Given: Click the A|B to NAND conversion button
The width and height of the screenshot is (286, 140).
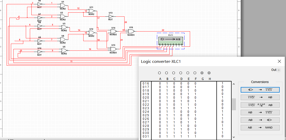Looking at the screenshot, I should tap(260, 128).
